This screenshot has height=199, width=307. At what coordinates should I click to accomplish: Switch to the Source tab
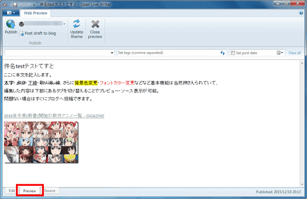point(50,191)
